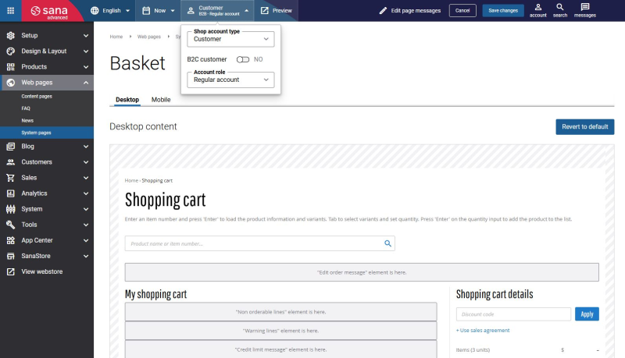Image resolution: width=625 pixels, height=358 pixels.
Task: Collapse the Web pages section chevron
Action: (86, 83)
